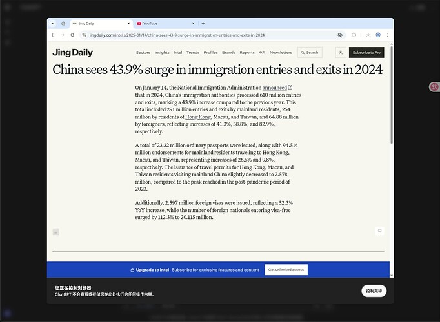View site information icon in address bar
Screen dimensions: 440x322
pos(84,35)
